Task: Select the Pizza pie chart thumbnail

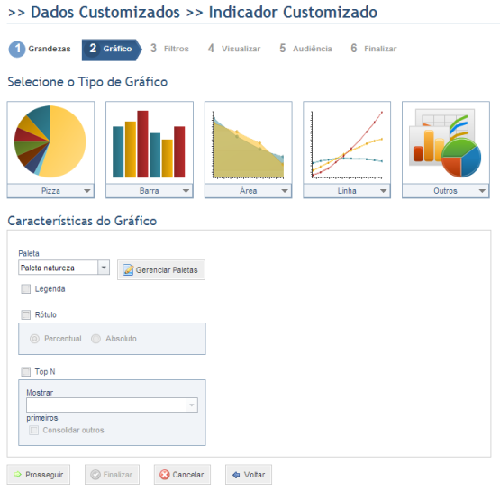Action: coord(50,141)
